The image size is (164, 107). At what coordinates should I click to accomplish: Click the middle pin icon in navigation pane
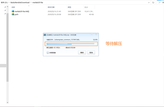[x=5, y=10]
